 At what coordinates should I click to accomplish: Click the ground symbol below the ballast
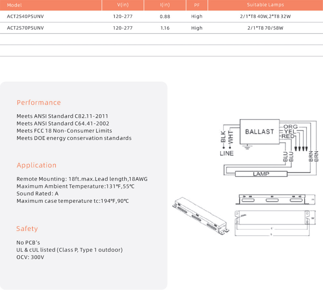[247, 147]
